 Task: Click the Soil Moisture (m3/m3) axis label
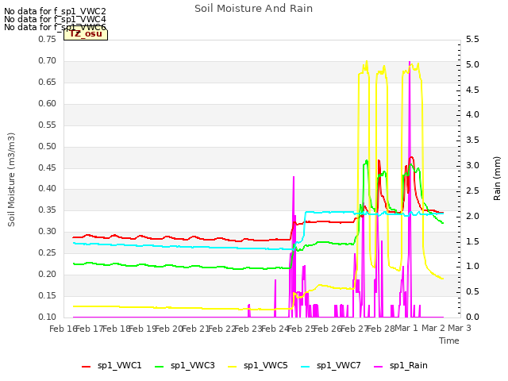click(11, 179)
